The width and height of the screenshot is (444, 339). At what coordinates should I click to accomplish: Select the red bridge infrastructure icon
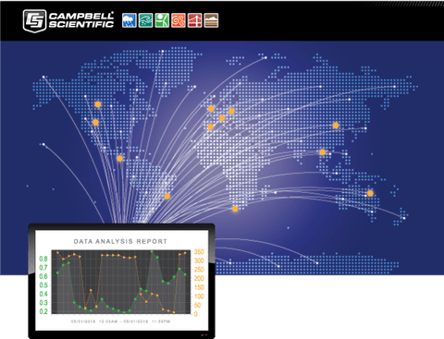tap(194, 20)
